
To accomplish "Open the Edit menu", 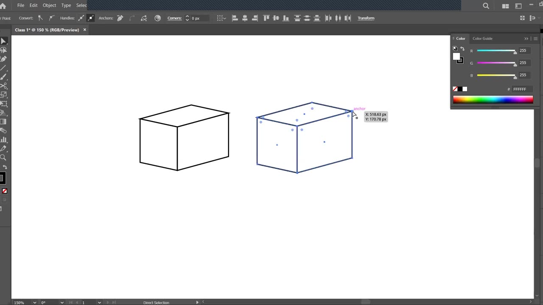I will coord(34,6).
